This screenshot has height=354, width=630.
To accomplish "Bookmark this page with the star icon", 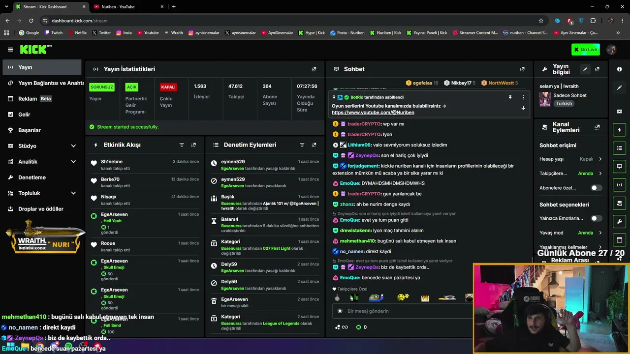I will coord(541,21).
